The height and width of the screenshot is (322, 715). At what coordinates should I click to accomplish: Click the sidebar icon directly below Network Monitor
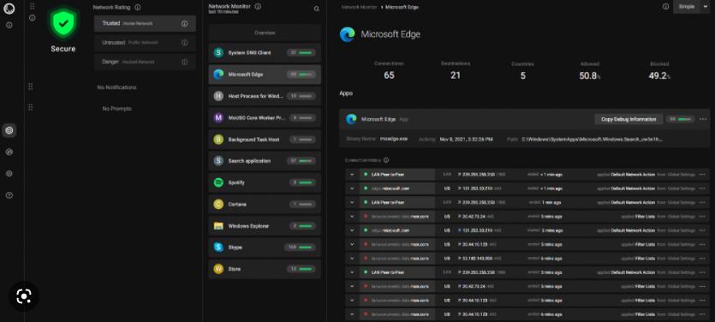click(x=9, y=152)
